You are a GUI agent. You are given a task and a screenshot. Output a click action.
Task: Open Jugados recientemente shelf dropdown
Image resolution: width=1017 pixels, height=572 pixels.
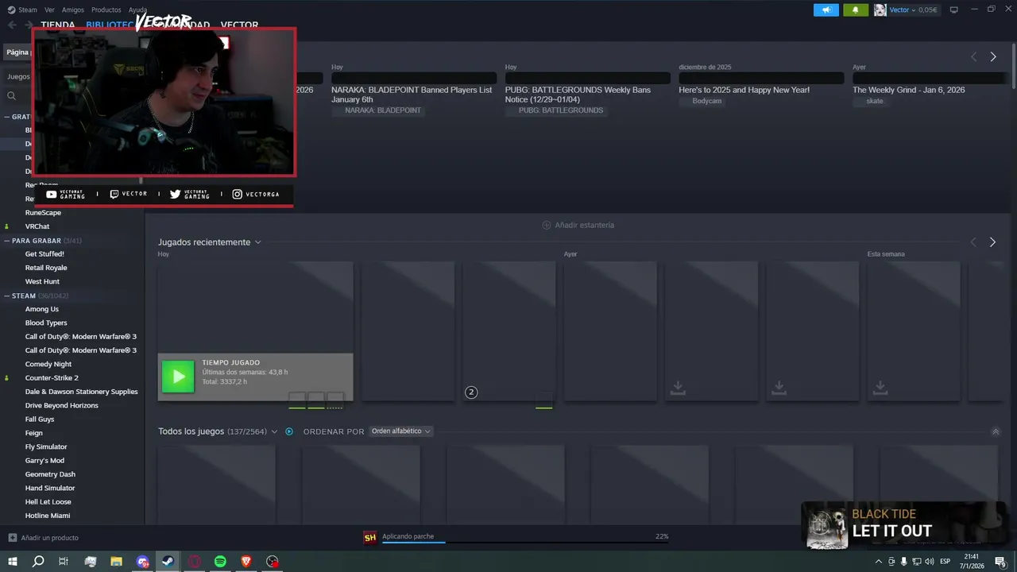pyautogui.click(x=257, y=242)
